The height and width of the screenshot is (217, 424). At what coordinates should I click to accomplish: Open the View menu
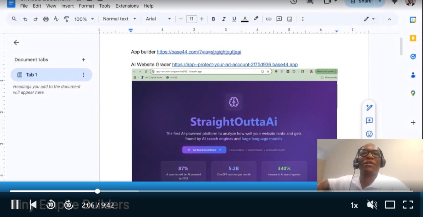tap(51, 6)
